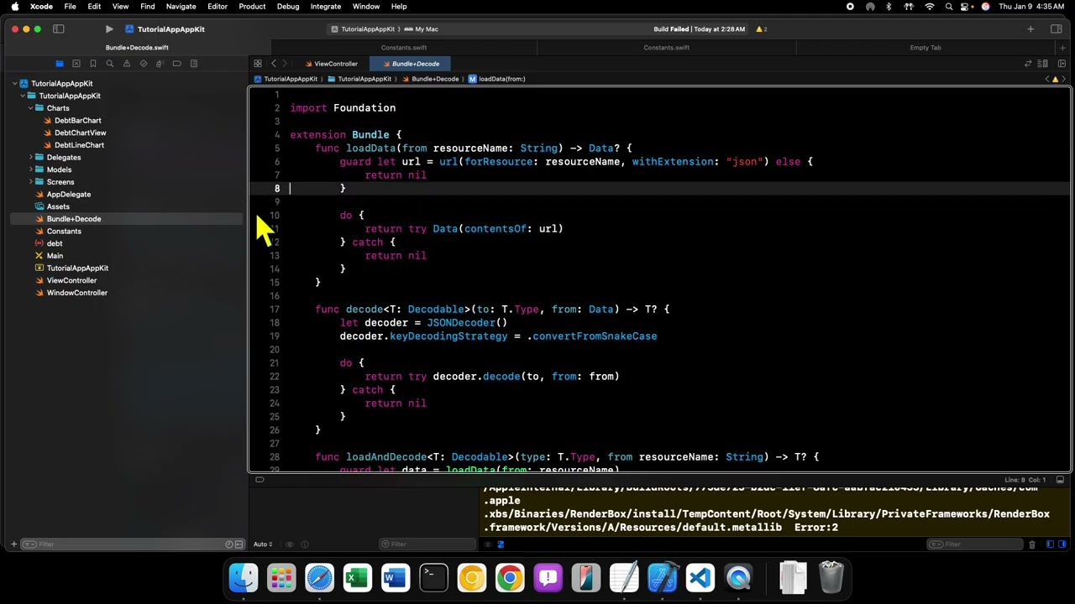The width and height of the screenshot is (1075, 604).
Task: Open the Debug navigator
Action: (x=160, y=64)
